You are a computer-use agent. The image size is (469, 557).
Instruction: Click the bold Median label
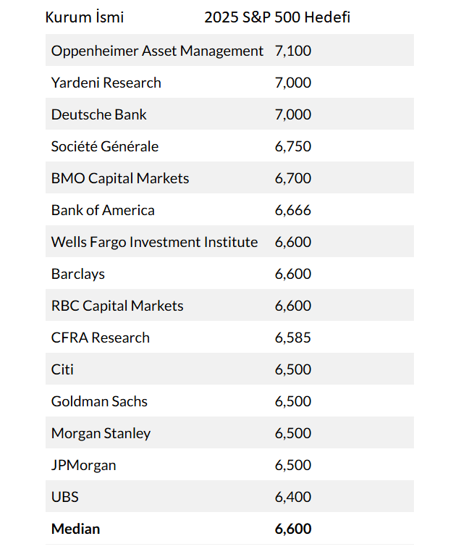tap(75, 529)
